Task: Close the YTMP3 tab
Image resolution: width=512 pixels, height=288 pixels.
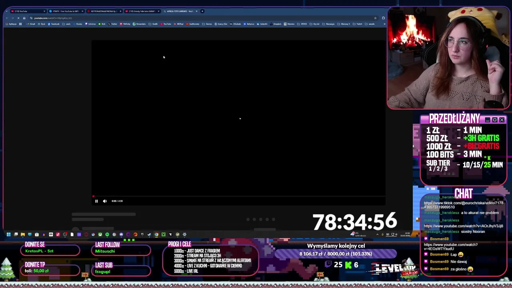Action: (82, 11)
